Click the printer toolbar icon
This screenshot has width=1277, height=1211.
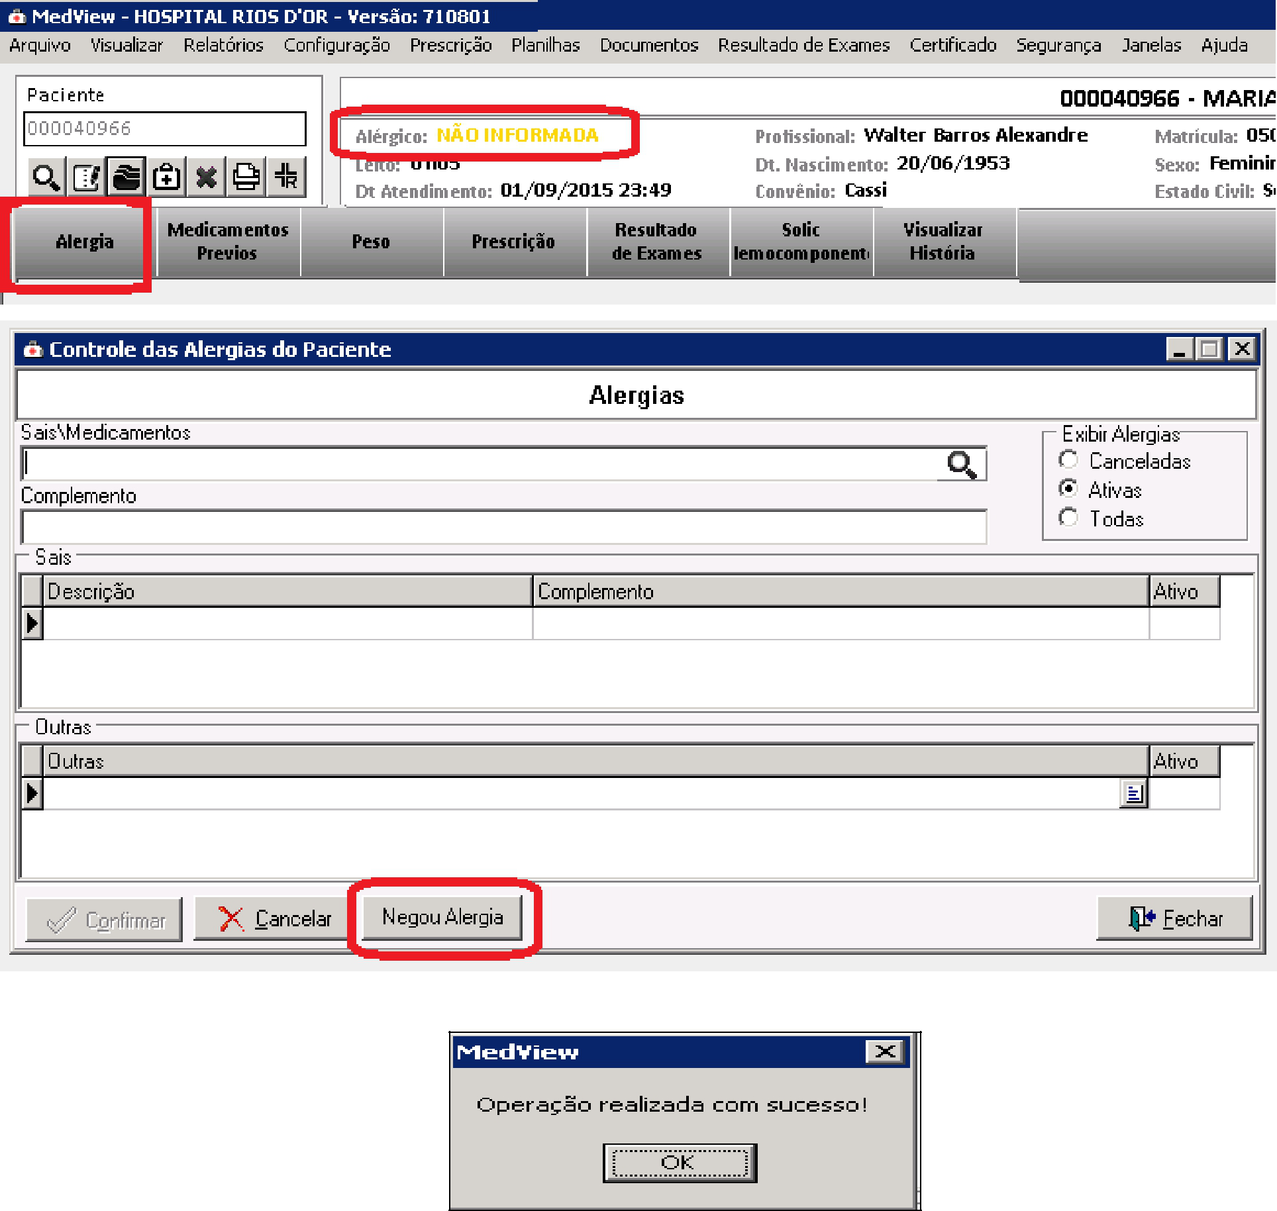pos(246,177)
